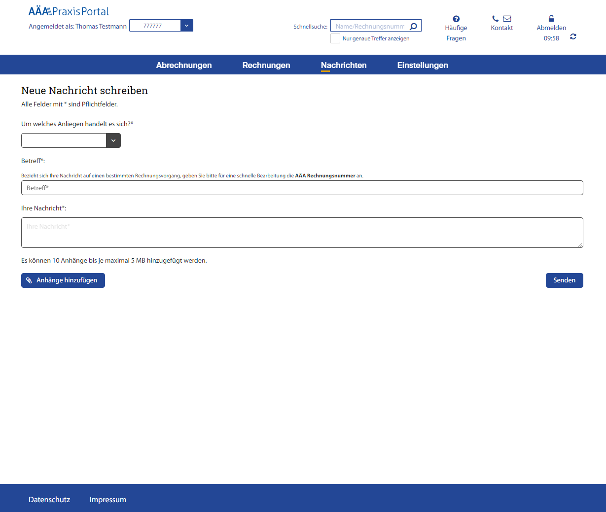Screen dimensions: 606x512
Task: Click into the Betreff input field
Action: (x=302, y=188)
